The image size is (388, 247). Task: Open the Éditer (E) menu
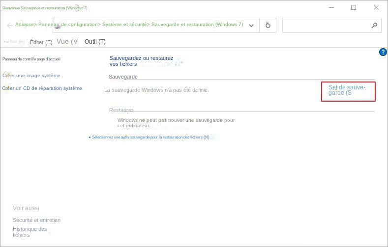tap(41, 42)
